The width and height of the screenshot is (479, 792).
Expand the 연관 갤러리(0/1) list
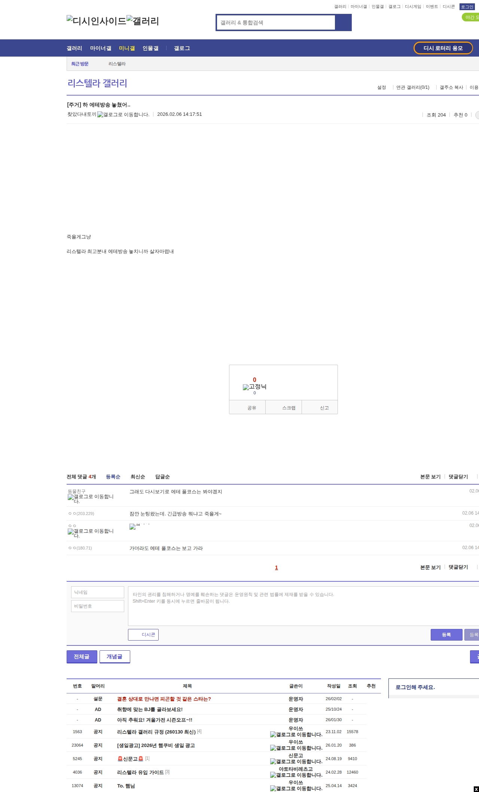(413, 87)
